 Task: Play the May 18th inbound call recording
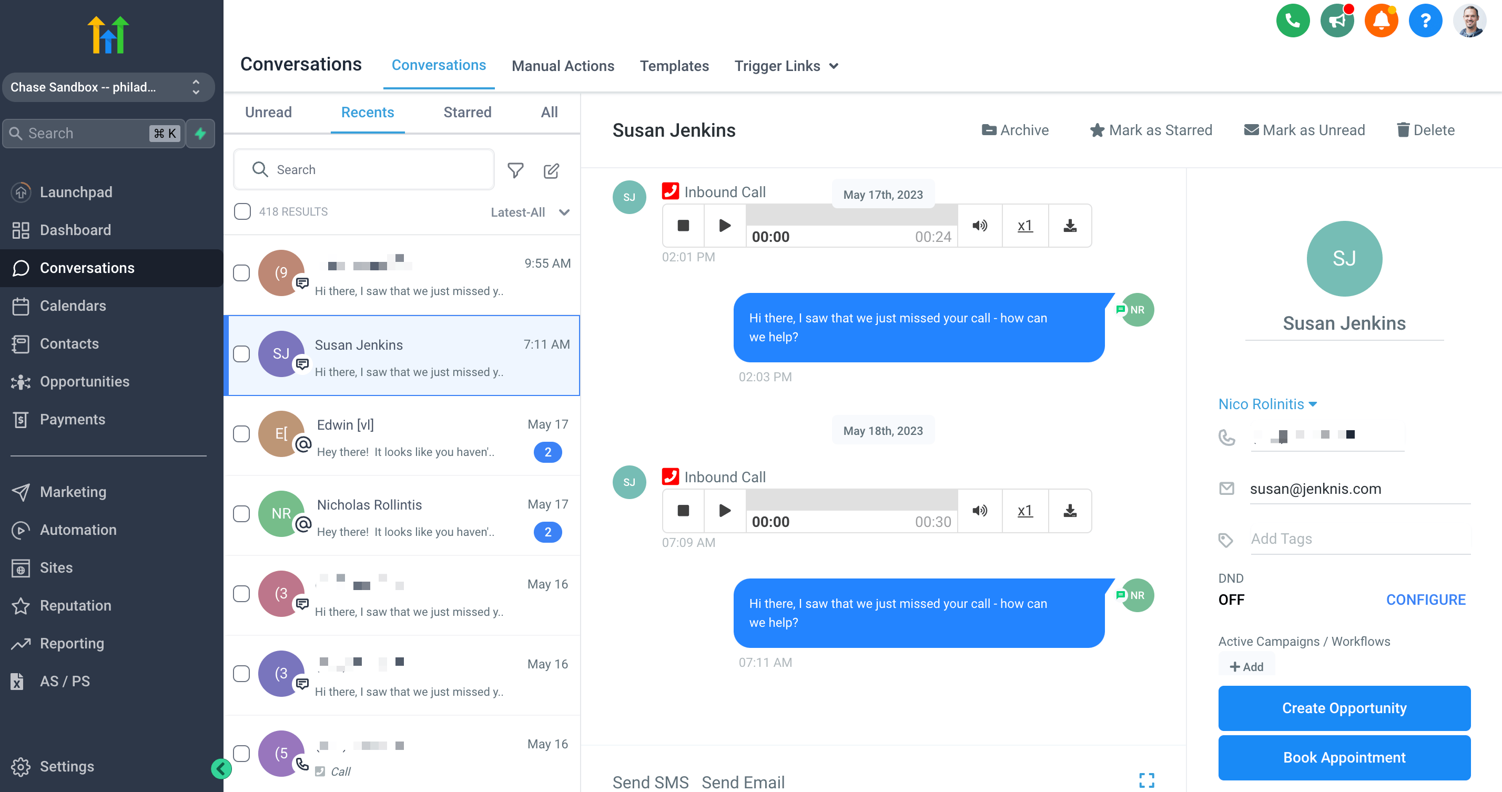coord(725,511)
